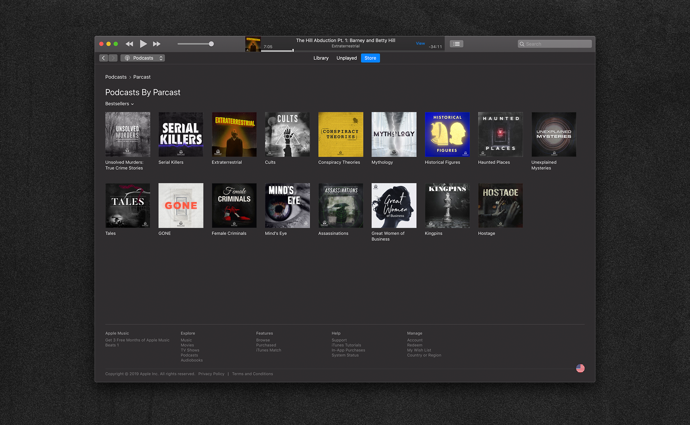Open Terms and Conditions link

coord(252,374)
